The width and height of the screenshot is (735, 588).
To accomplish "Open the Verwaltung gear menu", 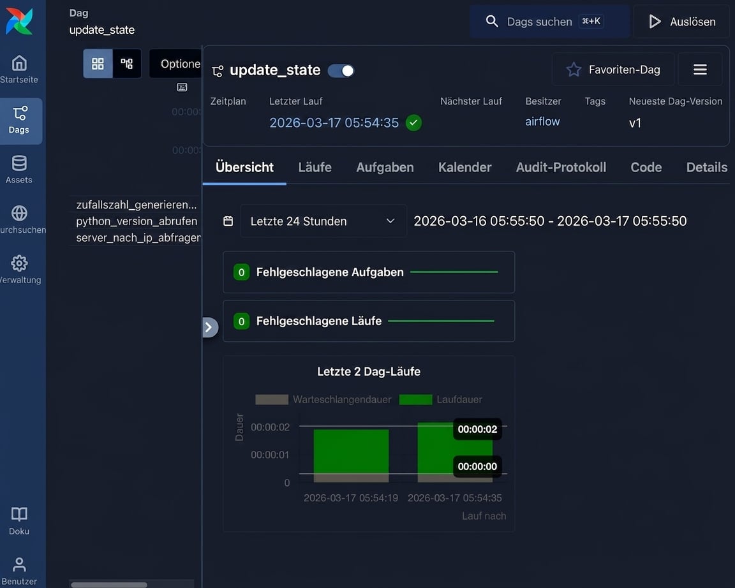I will pos(19,269).
